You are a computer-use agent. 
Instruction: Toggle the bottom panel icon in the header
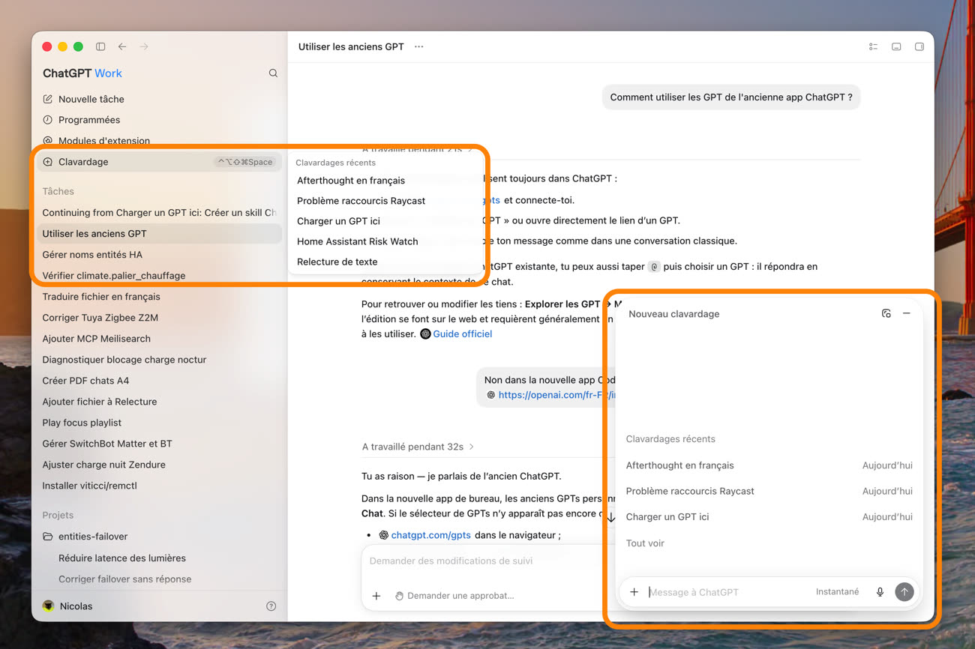pyautogui.click(x=896, y=46)
